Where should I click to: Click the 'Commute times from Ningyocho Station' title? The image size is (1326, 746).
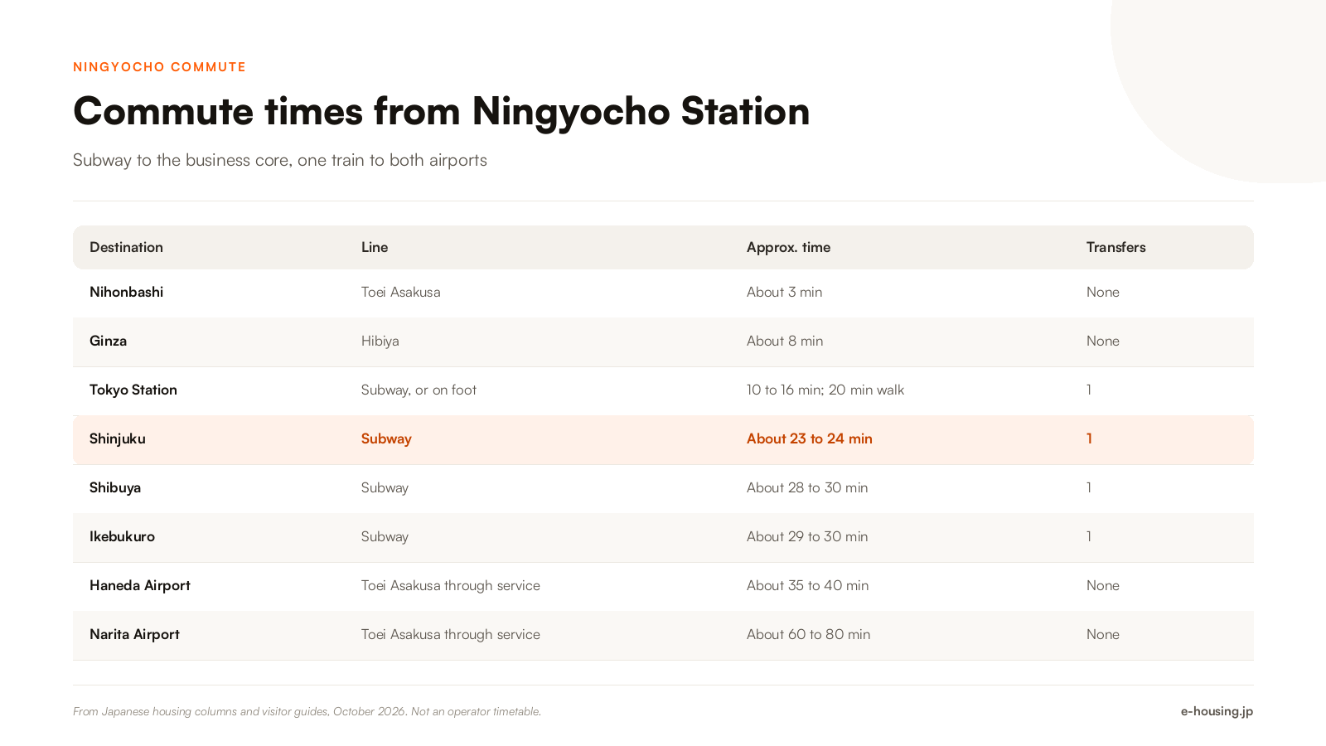[442, 111]
